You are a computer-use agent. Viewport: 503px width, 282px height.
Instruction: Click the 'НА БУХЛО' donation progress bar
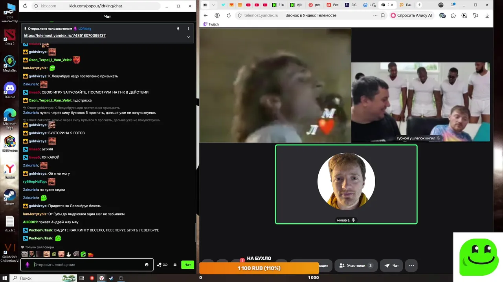tap(259, 268)
